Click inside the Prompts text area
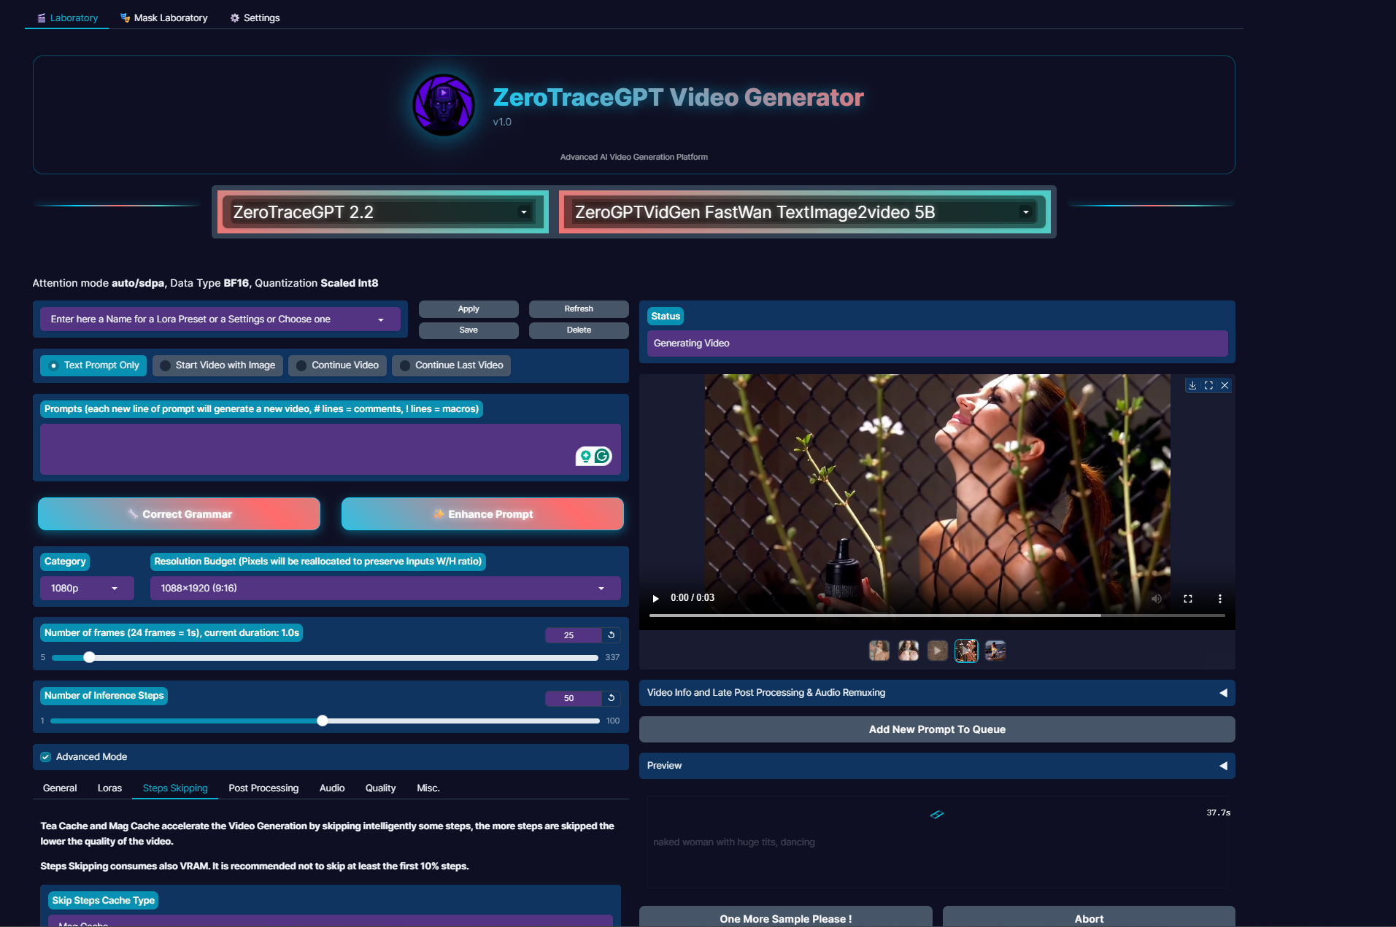Screen dimensions: 1396x927 (306, 449)
